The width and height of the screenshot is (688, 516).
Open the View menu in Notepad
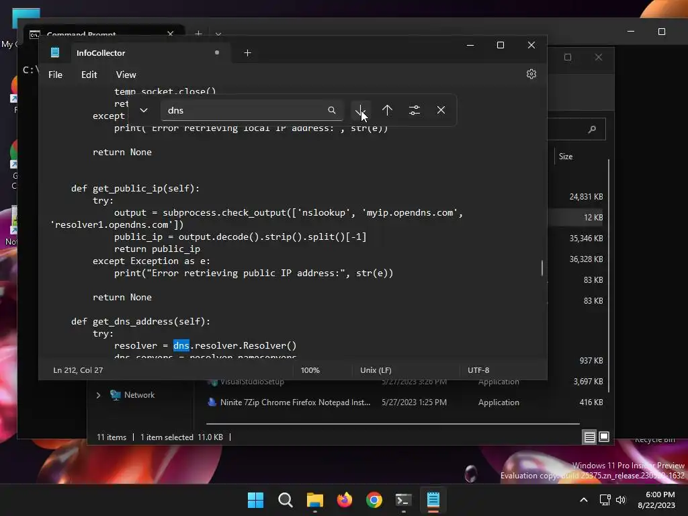(126, 75)
